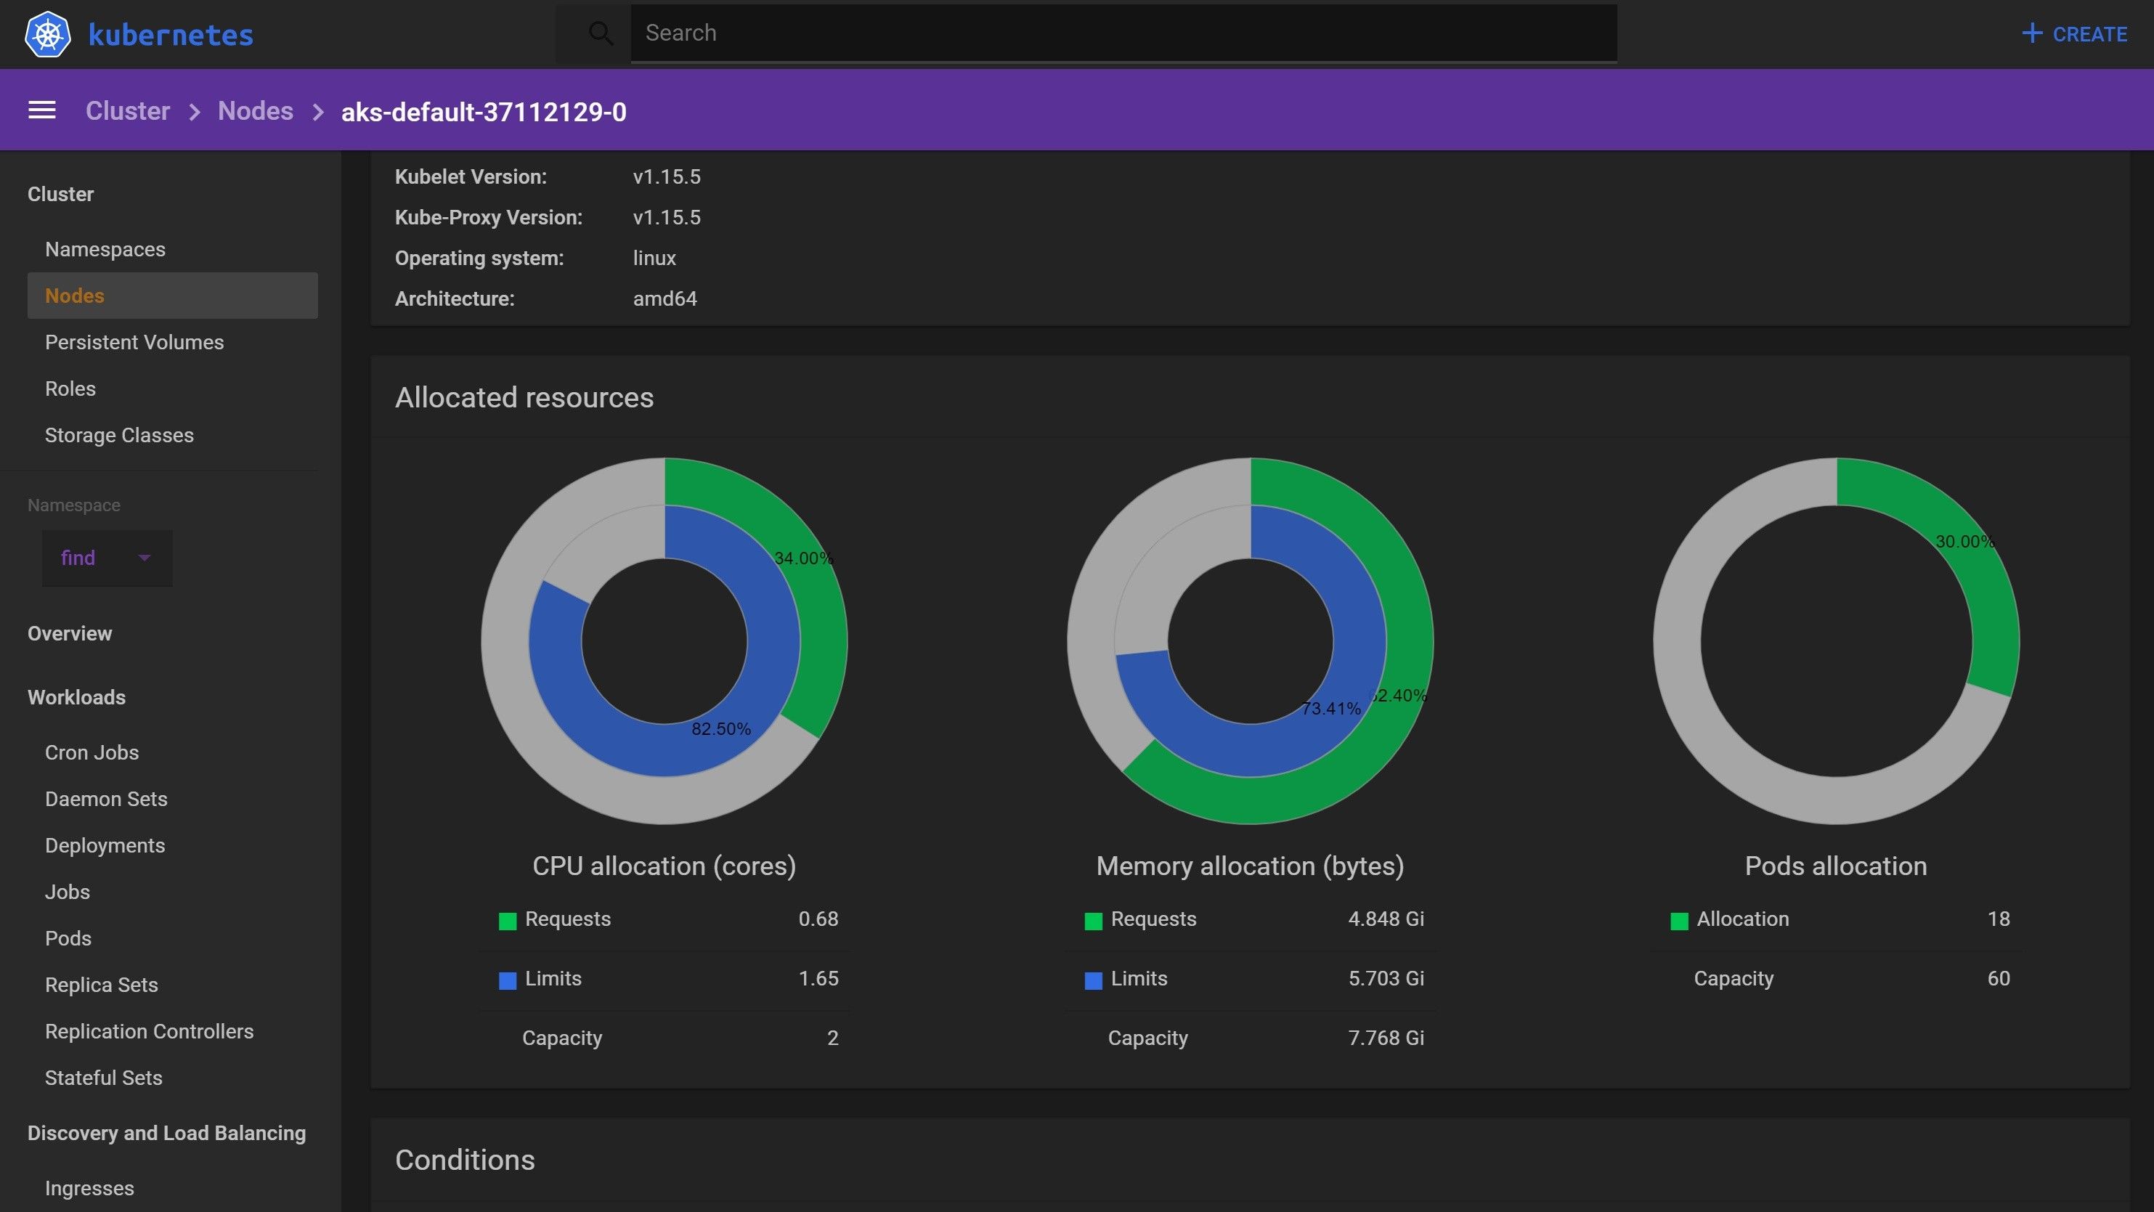2154x1212 pixels.
Task: Select Persistent Volumes in the sidebar
Action: (x=134, y=342)
